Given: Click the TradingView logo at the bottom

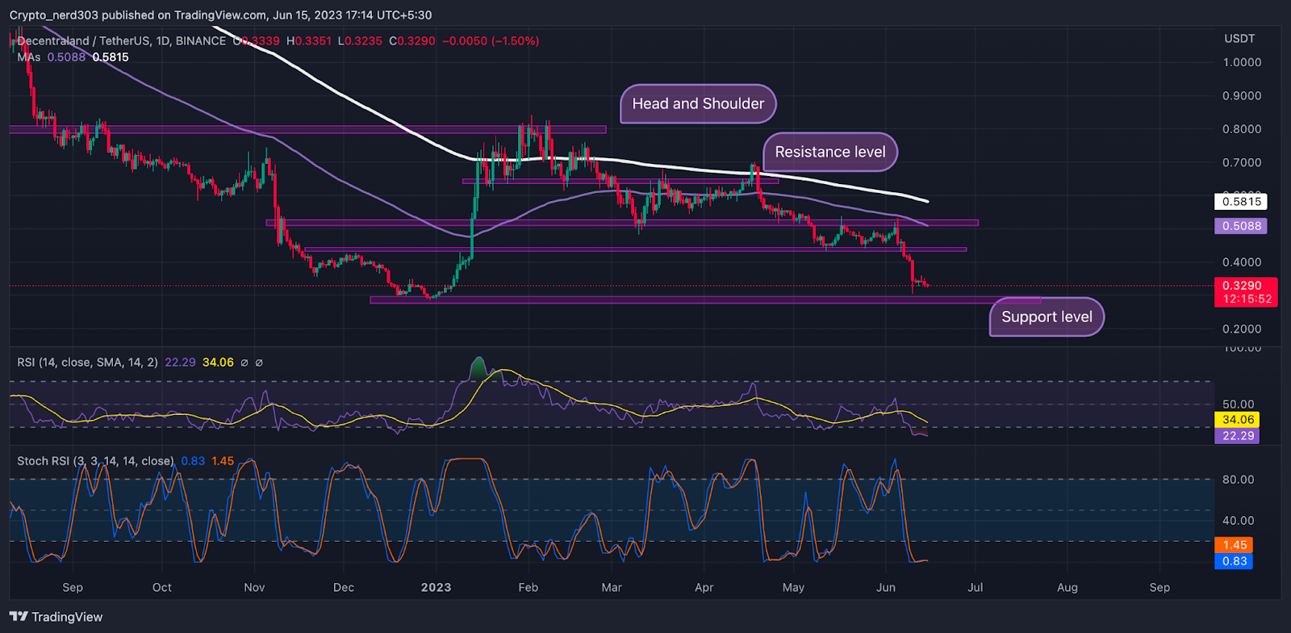Looking at the screenshot, I should coord(56,617).
